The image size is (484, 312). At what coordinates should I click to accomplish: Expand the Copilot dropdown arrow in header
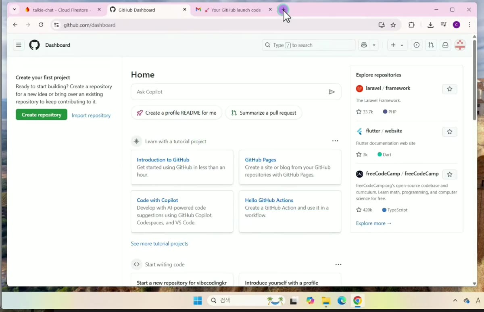click(x=374, y=45)
